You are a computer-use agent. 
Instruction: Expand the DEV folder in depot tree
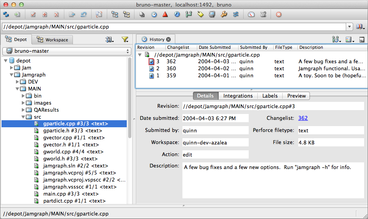(17, 82)
